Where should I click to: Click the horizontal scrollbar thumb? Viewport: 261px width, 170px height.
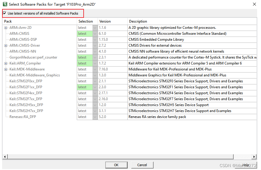pyautogui.click(x=120, y=157)
